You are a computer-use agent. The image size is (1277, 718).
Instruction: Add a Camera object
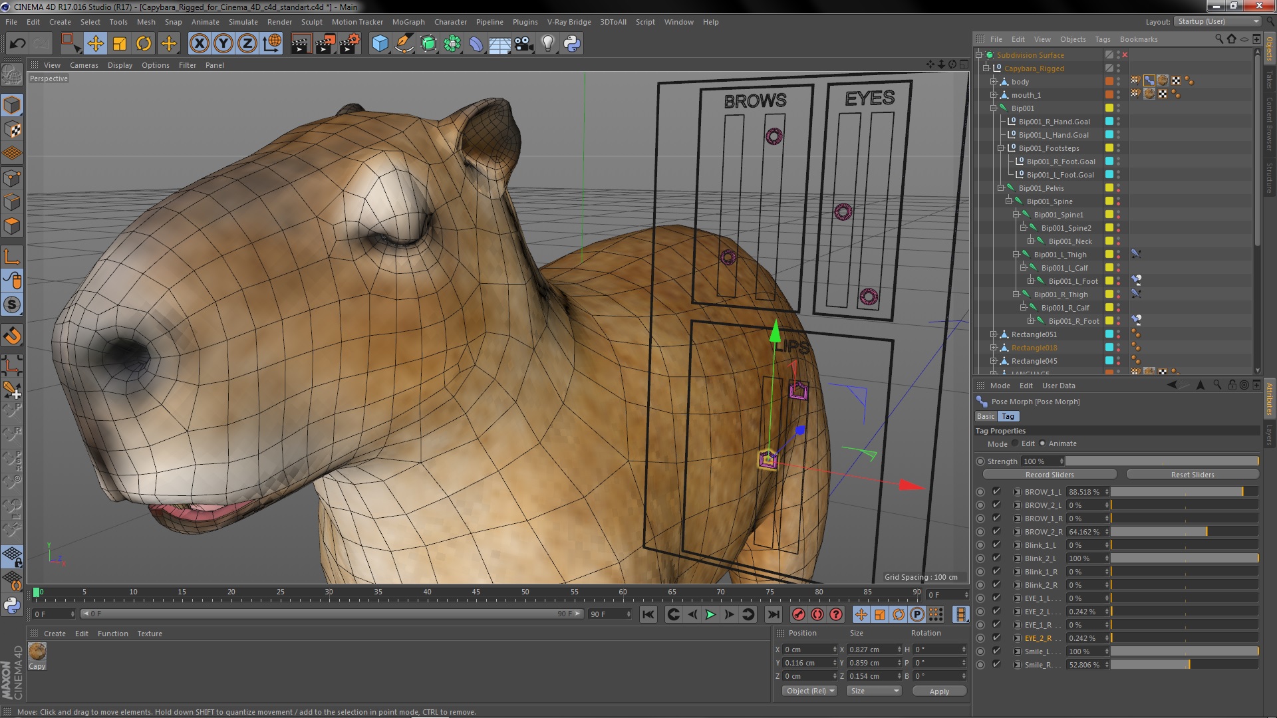pyautogui.click(x=524, y=44)
